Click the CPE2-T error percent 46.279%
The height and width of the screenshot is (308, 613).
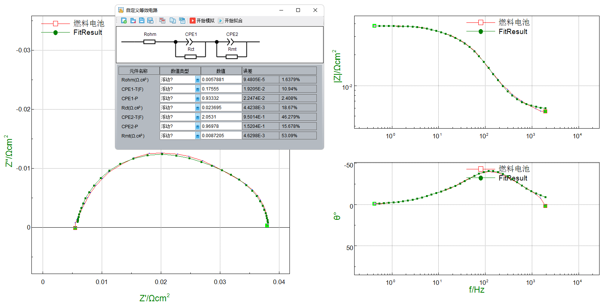tap(298, 117)
